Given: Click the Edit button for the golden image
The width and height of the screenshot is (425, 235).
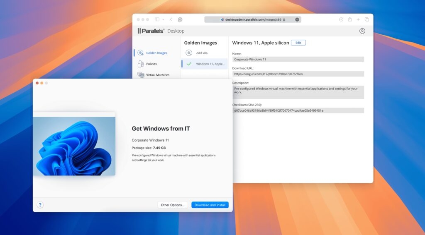Looking at the screenshot, I should pyautogui.click(x=298, y=43).
